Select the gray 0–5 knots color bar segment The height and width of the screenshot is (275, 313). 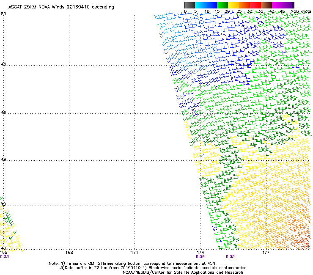coord(189,5)
